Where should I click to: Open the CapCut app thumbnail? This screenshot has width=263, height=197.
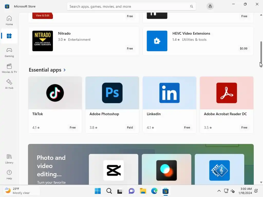coord(114,170)
